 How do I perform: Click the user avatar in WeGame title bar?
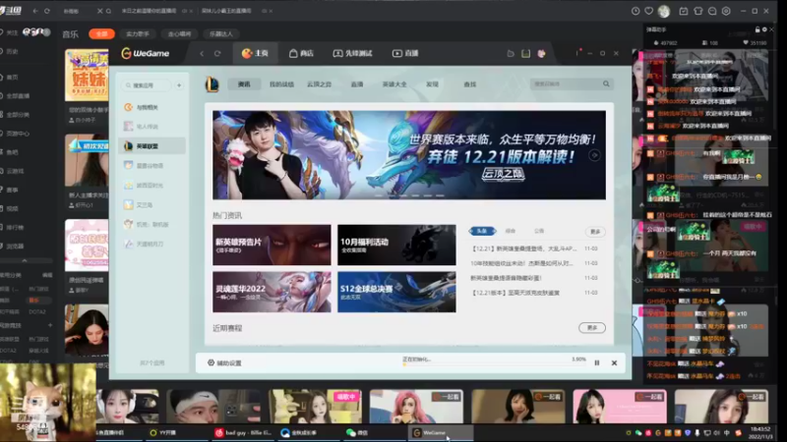point(542,53)
